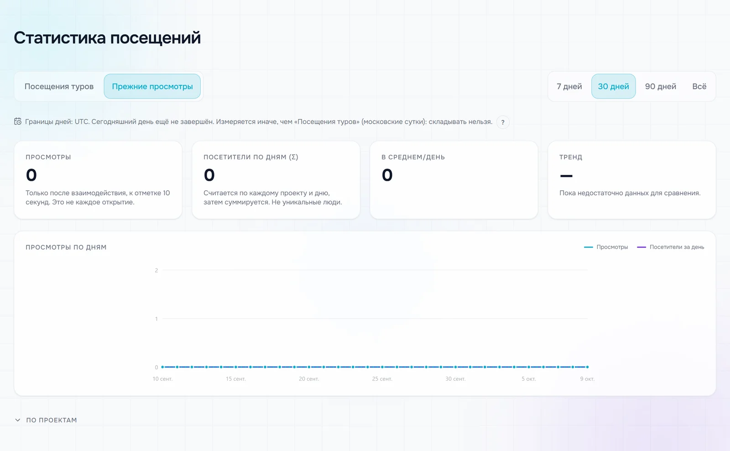Viewport: 730px width, 451px height.
Task: Click the «5 окт.» axis label
Action: [529, 379]
